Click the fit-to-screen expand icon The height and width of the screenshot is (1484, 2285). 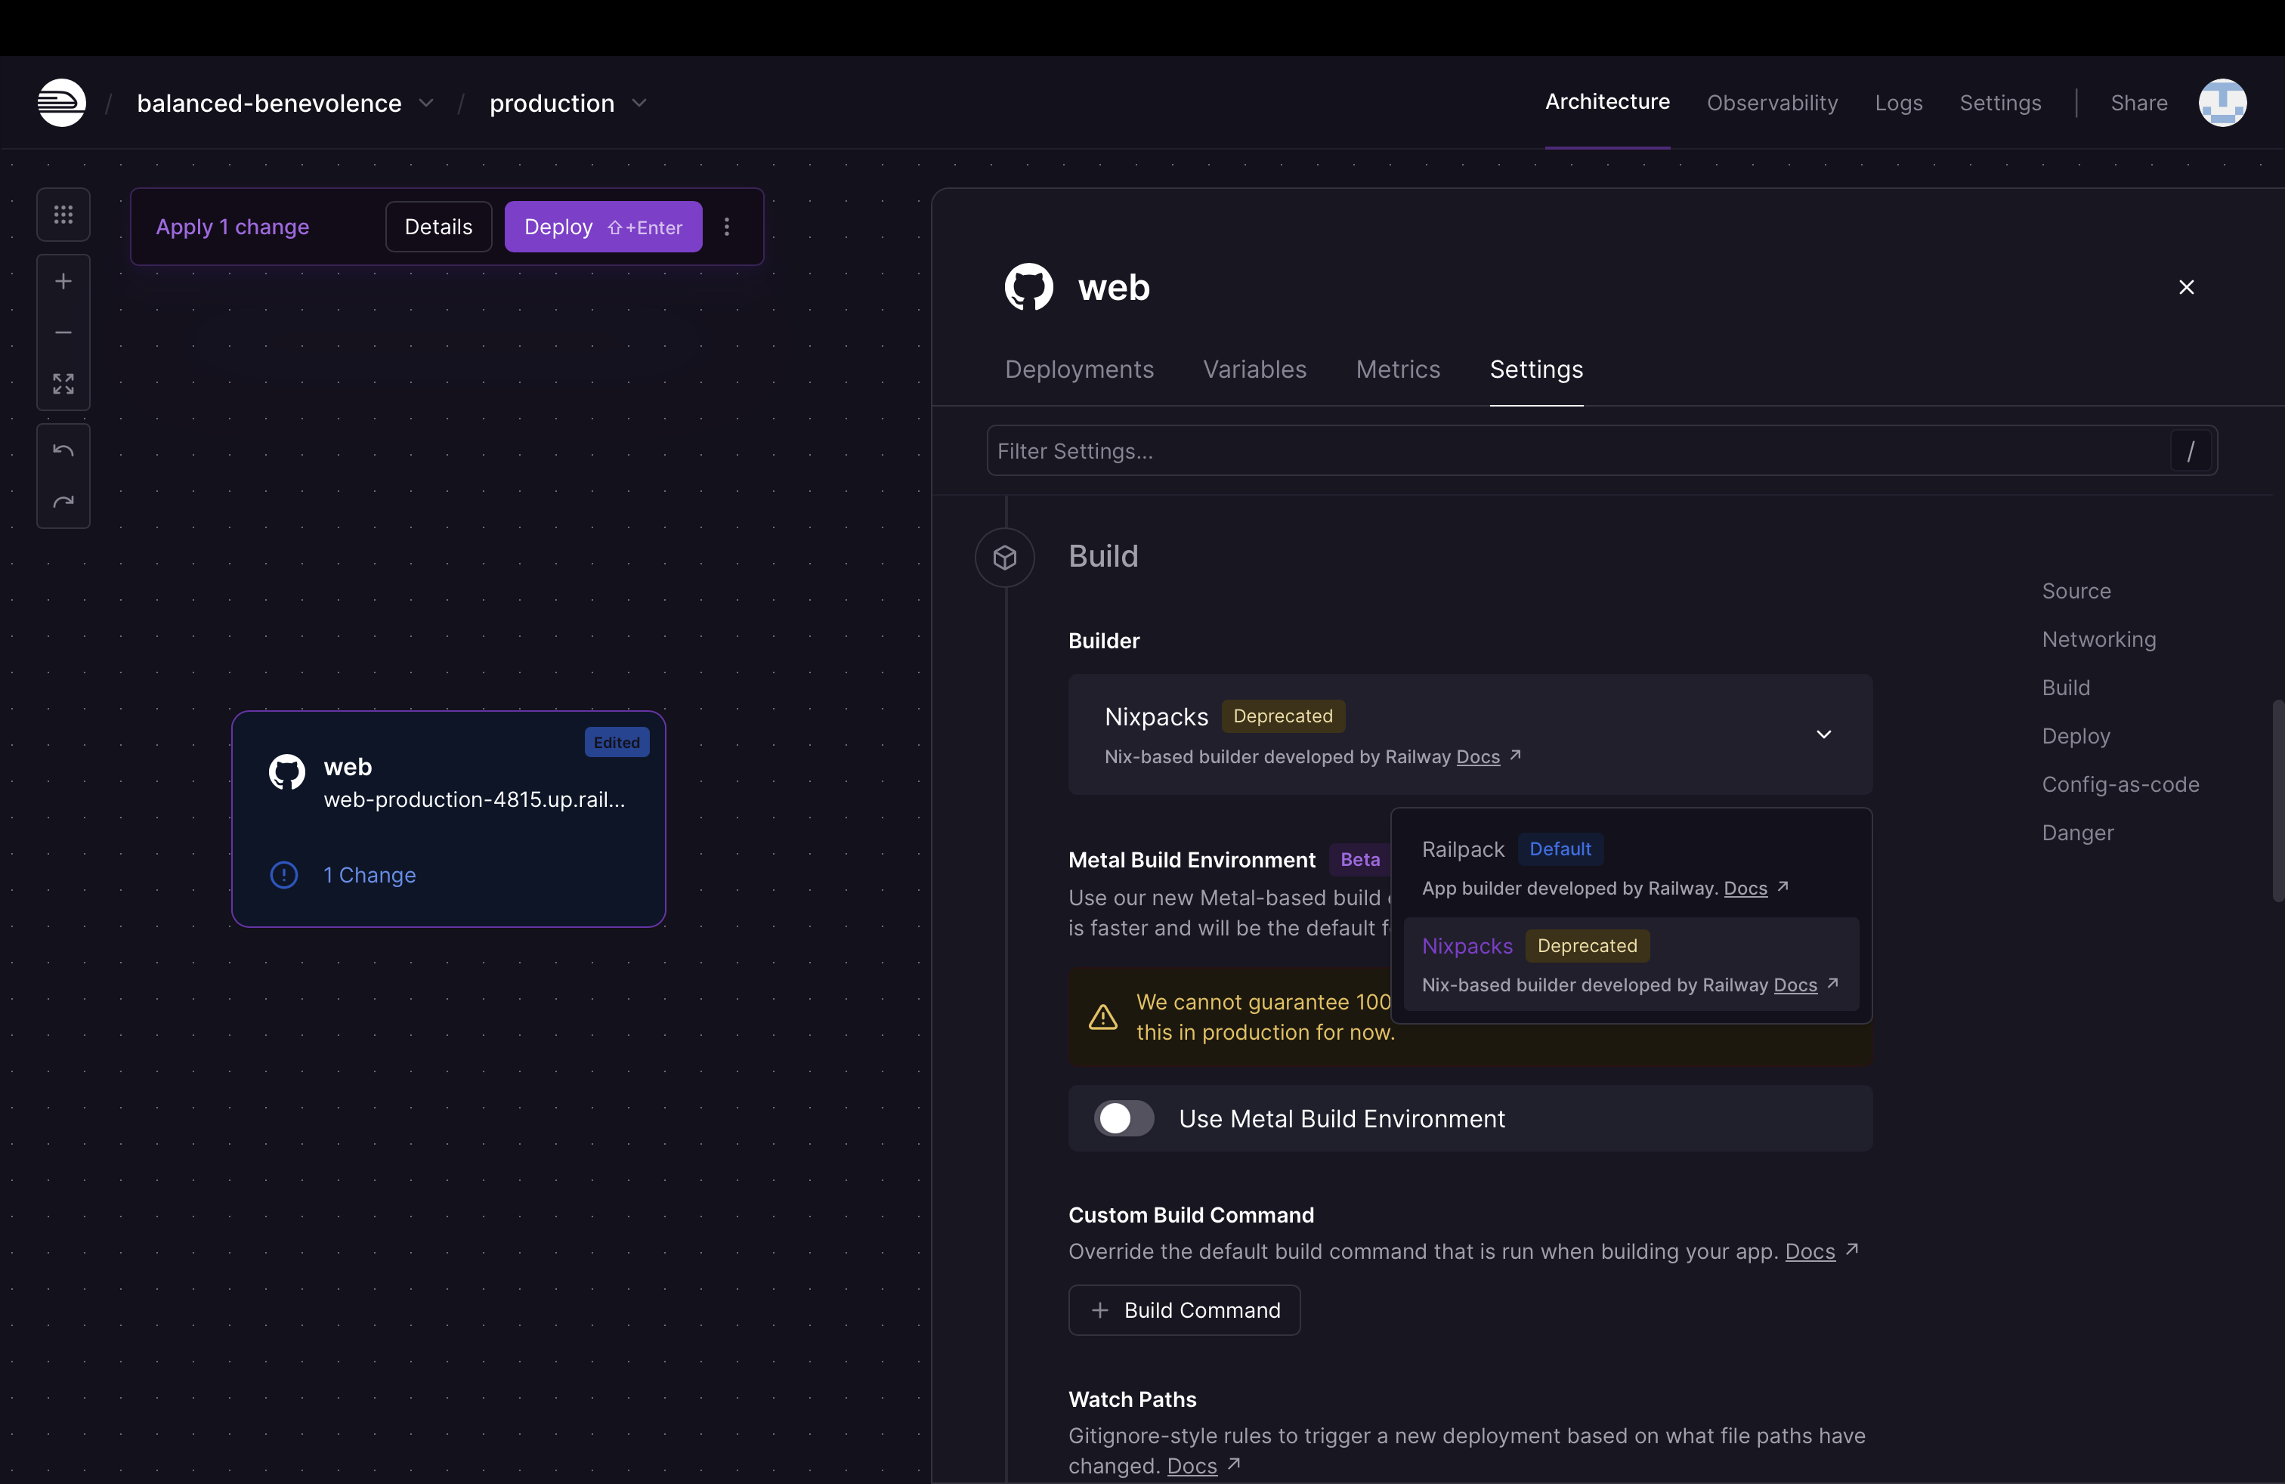[x=63, y=384]
